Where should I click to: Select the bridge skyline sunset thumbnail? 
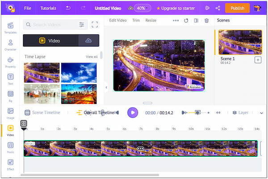tap(79, 94)
